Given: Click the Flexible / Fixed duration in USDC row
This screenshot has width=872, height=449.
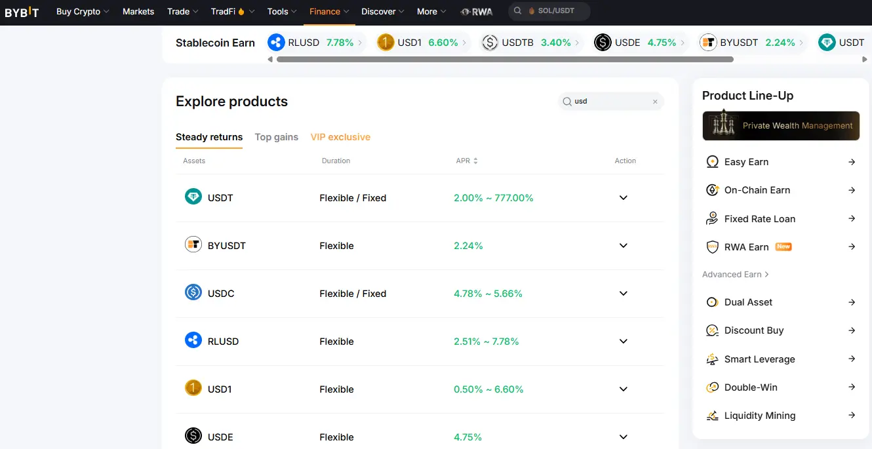Looking at the screenshot, I should click(353, 294).
